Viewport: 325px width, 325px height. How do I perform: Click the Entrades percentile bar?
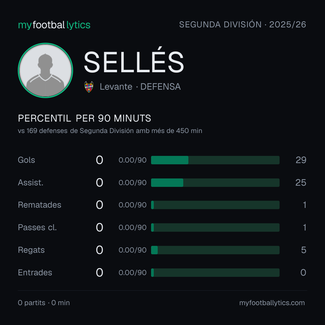(x=215, y=273)
